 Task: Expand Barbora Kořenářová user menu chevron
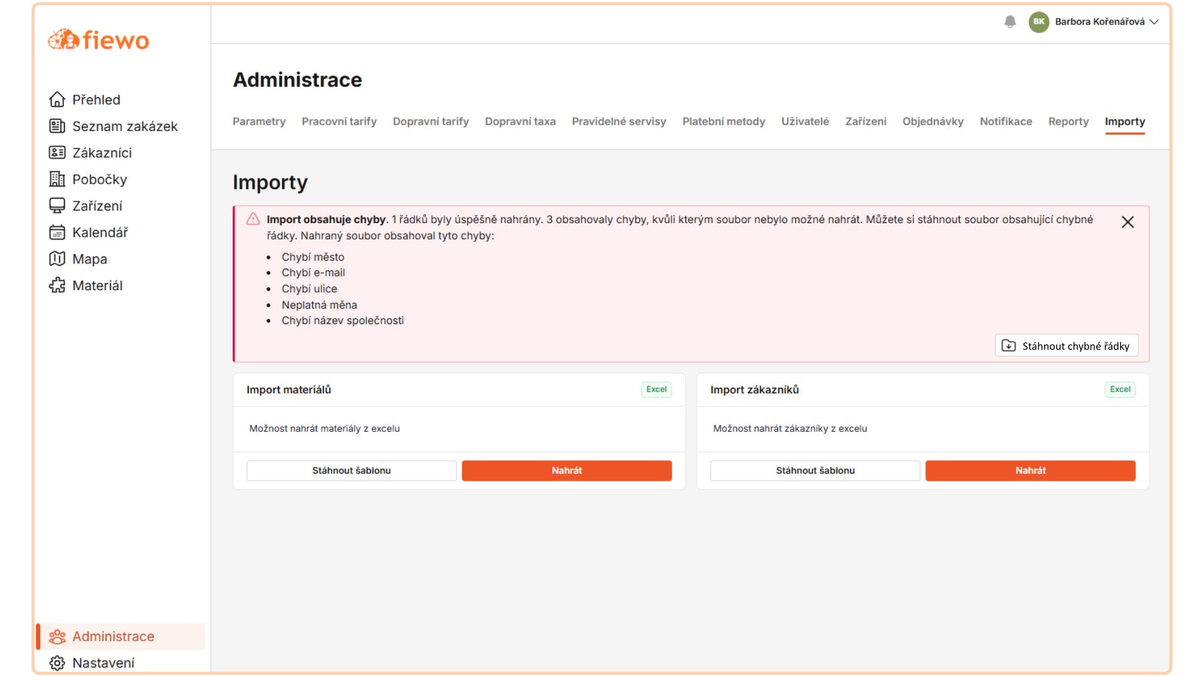(x=1154, y=22)
